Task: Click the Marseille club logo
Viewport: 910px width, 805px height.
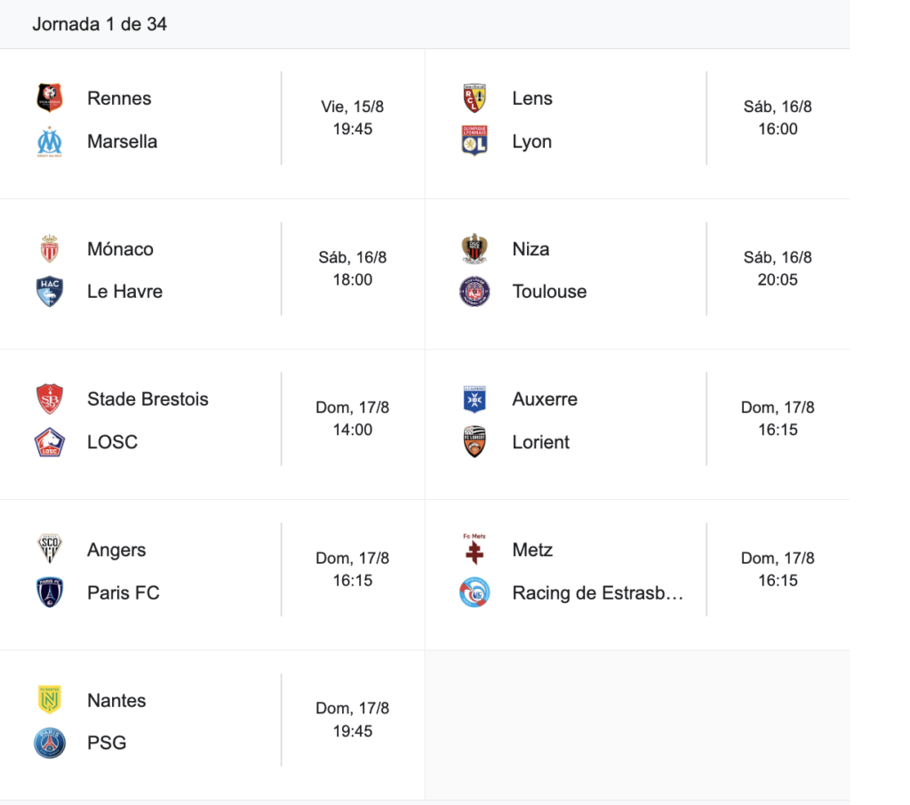Action: tap(50, 141)
